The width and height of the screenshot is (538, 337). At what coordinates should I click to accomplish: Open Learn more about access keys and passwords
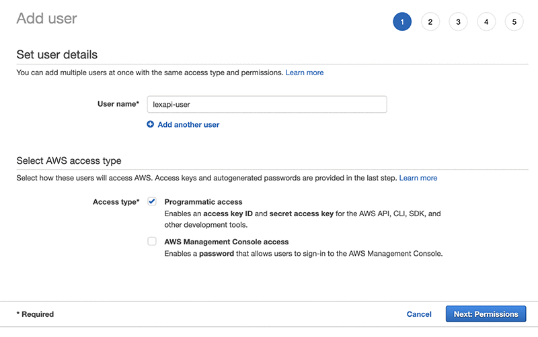418,178
